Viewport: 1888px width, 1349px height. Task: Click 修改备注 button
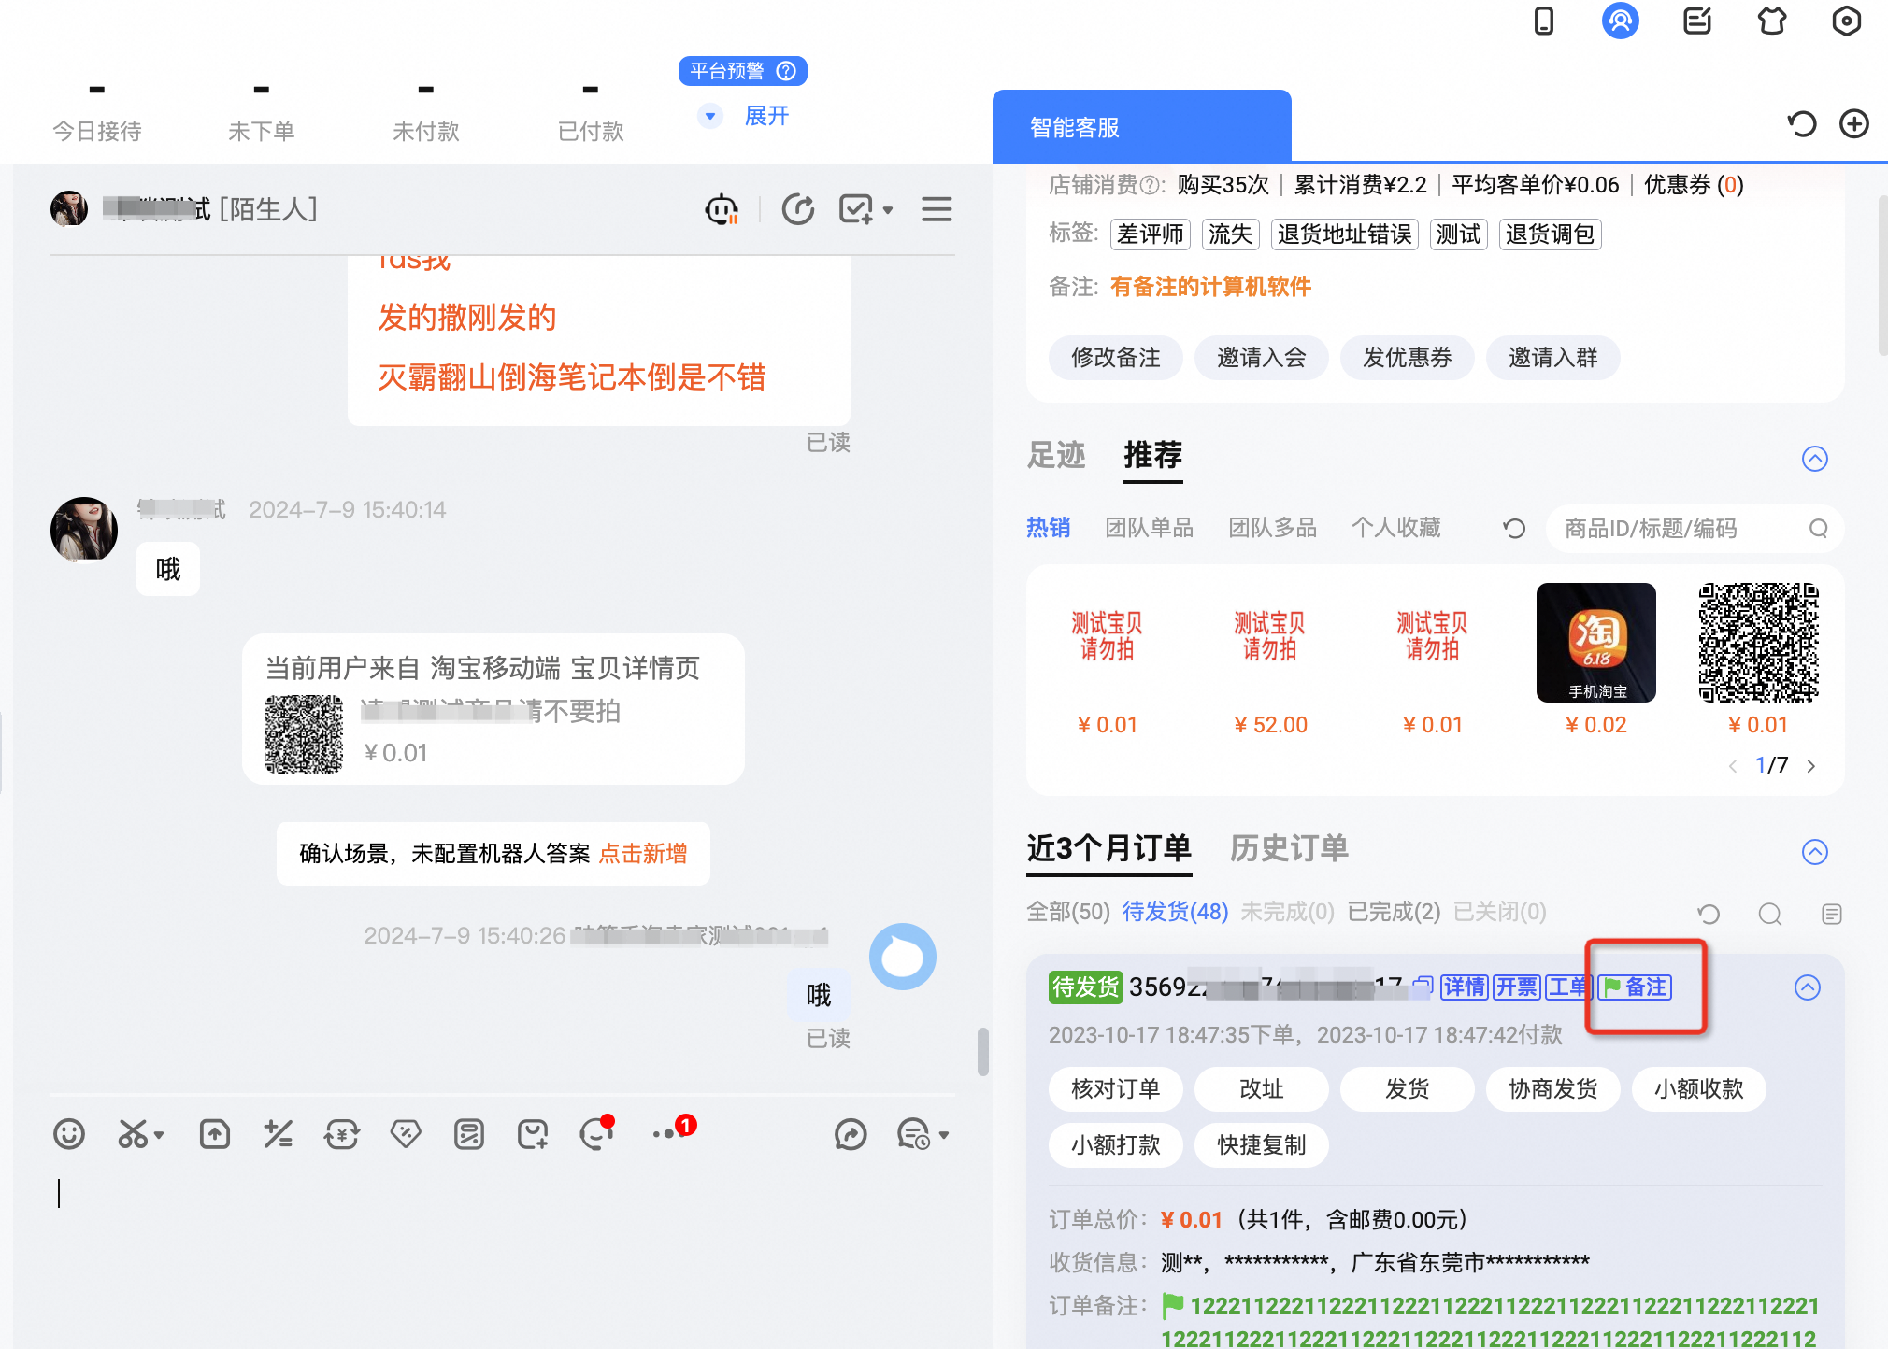[x=1116, y=358]
